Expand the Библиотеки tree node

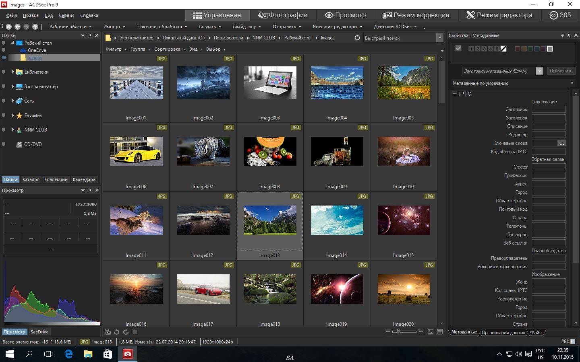13,72
